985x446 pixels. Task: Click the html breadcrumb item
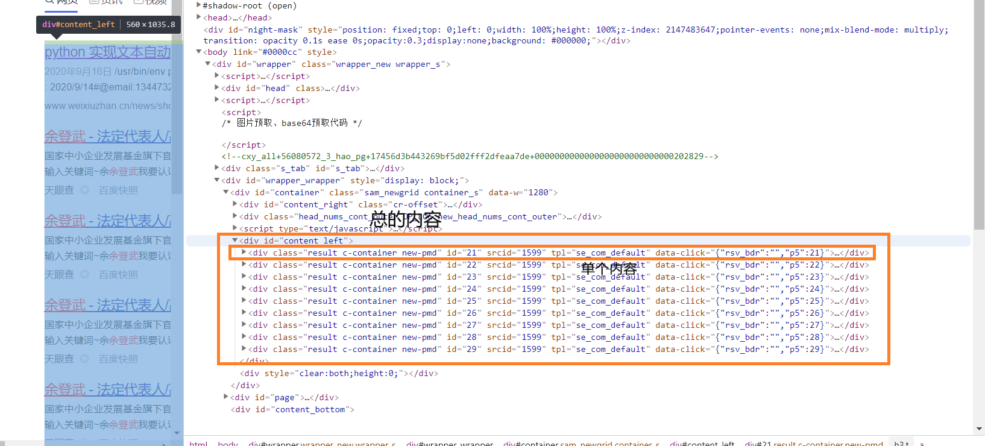198,443
